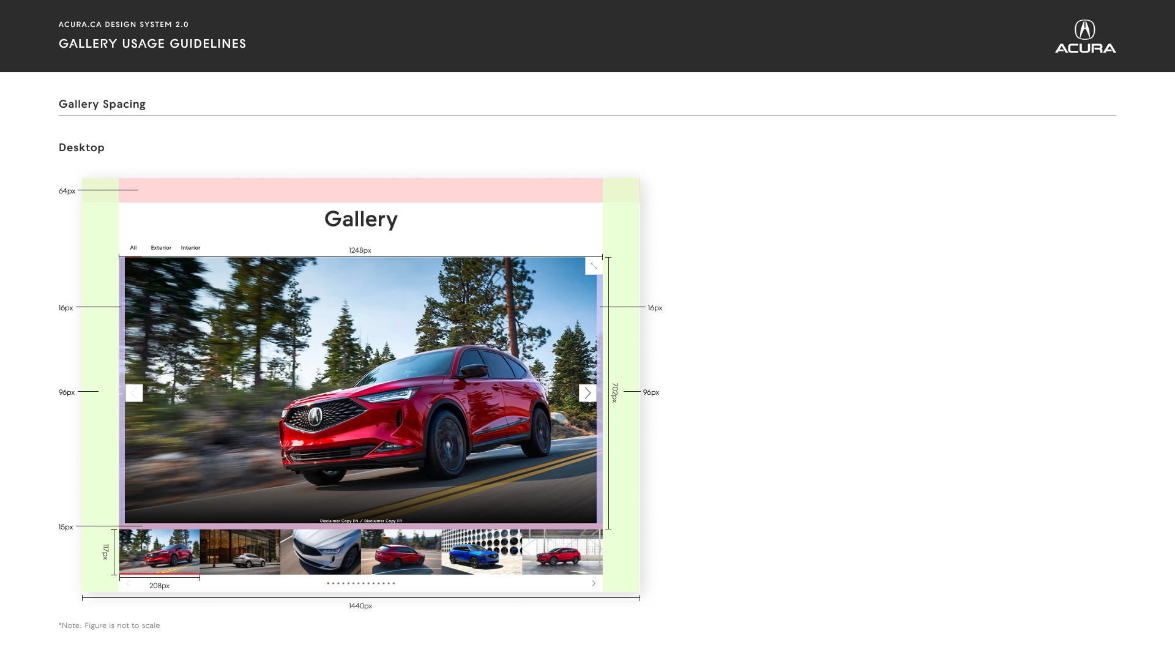The height and width of the screenshot is (661, 1175).
Task: Choose the silver car by building thumbnail
Action: (x=240, y=552)
